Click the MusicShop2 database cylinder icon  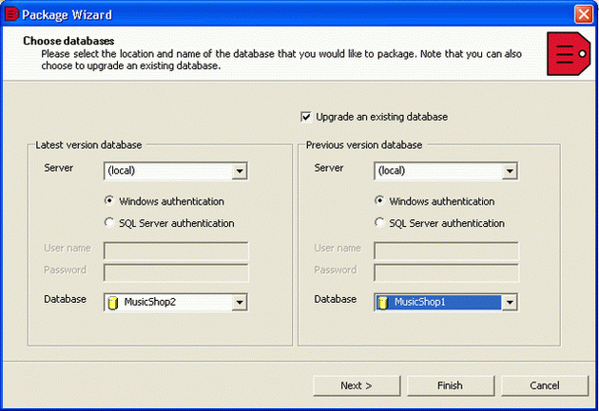pyautogui.click(x=113, y=303)
